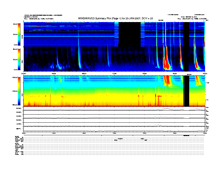The width and height of the screenshot is (221, 171).
Task: Click the top line-plot row label
Action: tap(19, 108)
